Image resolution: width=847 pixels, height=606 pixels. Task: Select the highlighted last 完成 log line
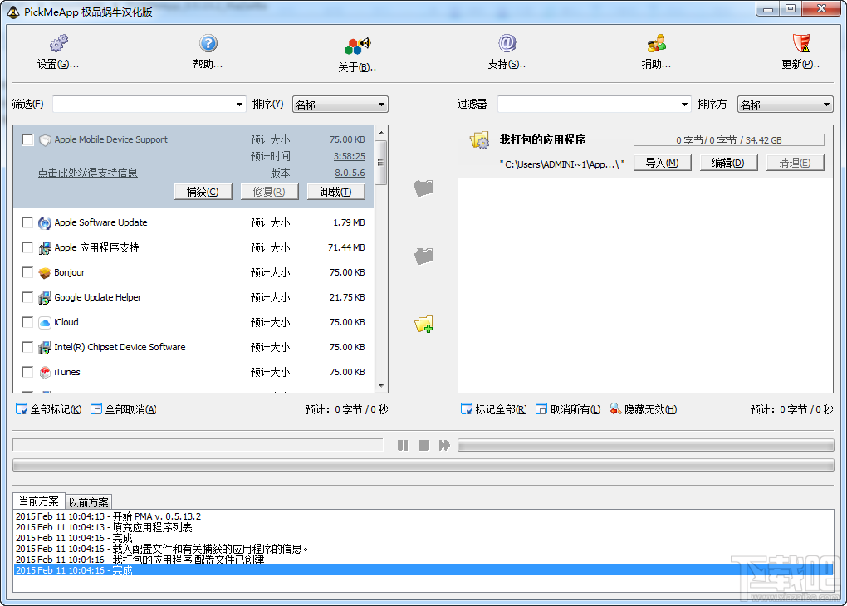click(423, 570)
